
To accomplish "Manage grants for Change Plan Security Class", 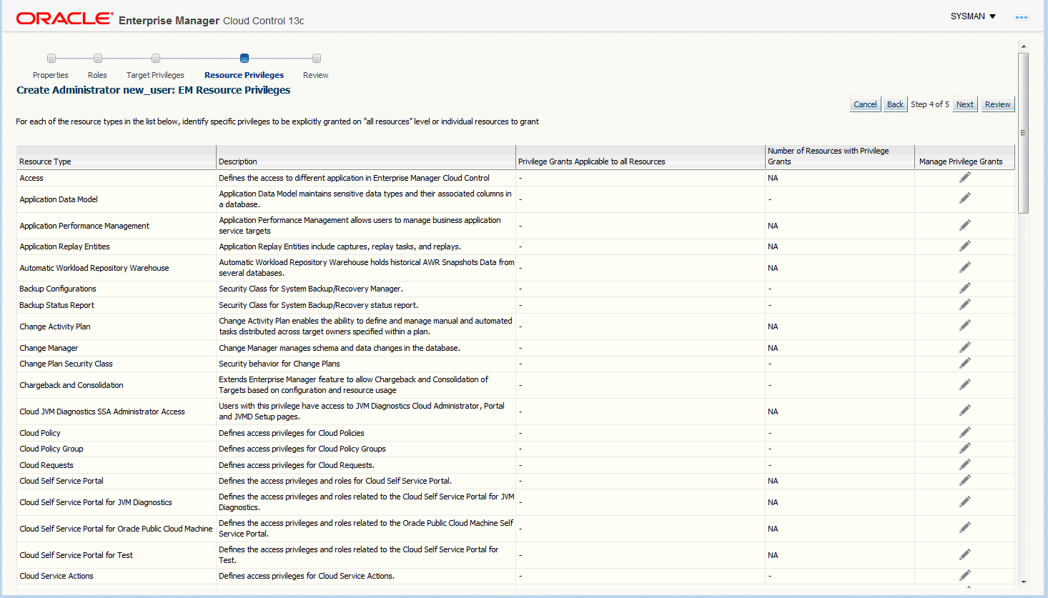I will [964, 363].
